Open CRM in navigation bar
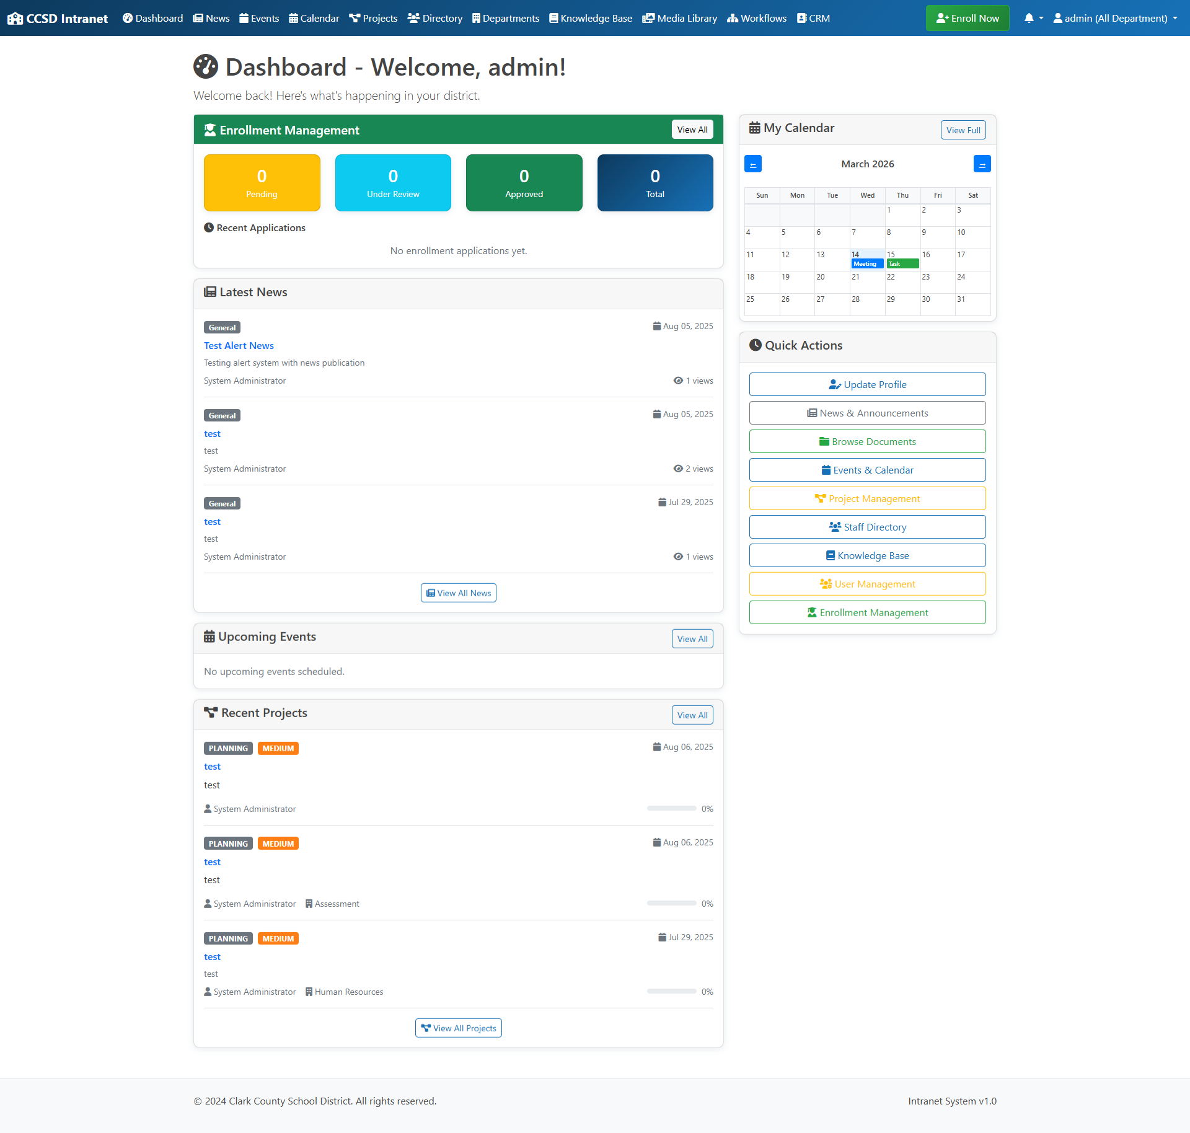The width and height of the screenshot is (1190, 1133). [x=813, y=18]
